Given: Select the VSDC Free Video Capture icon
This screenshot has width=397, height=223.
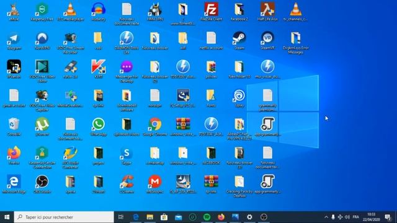Looking at the screenshot, I should [42, 100].
